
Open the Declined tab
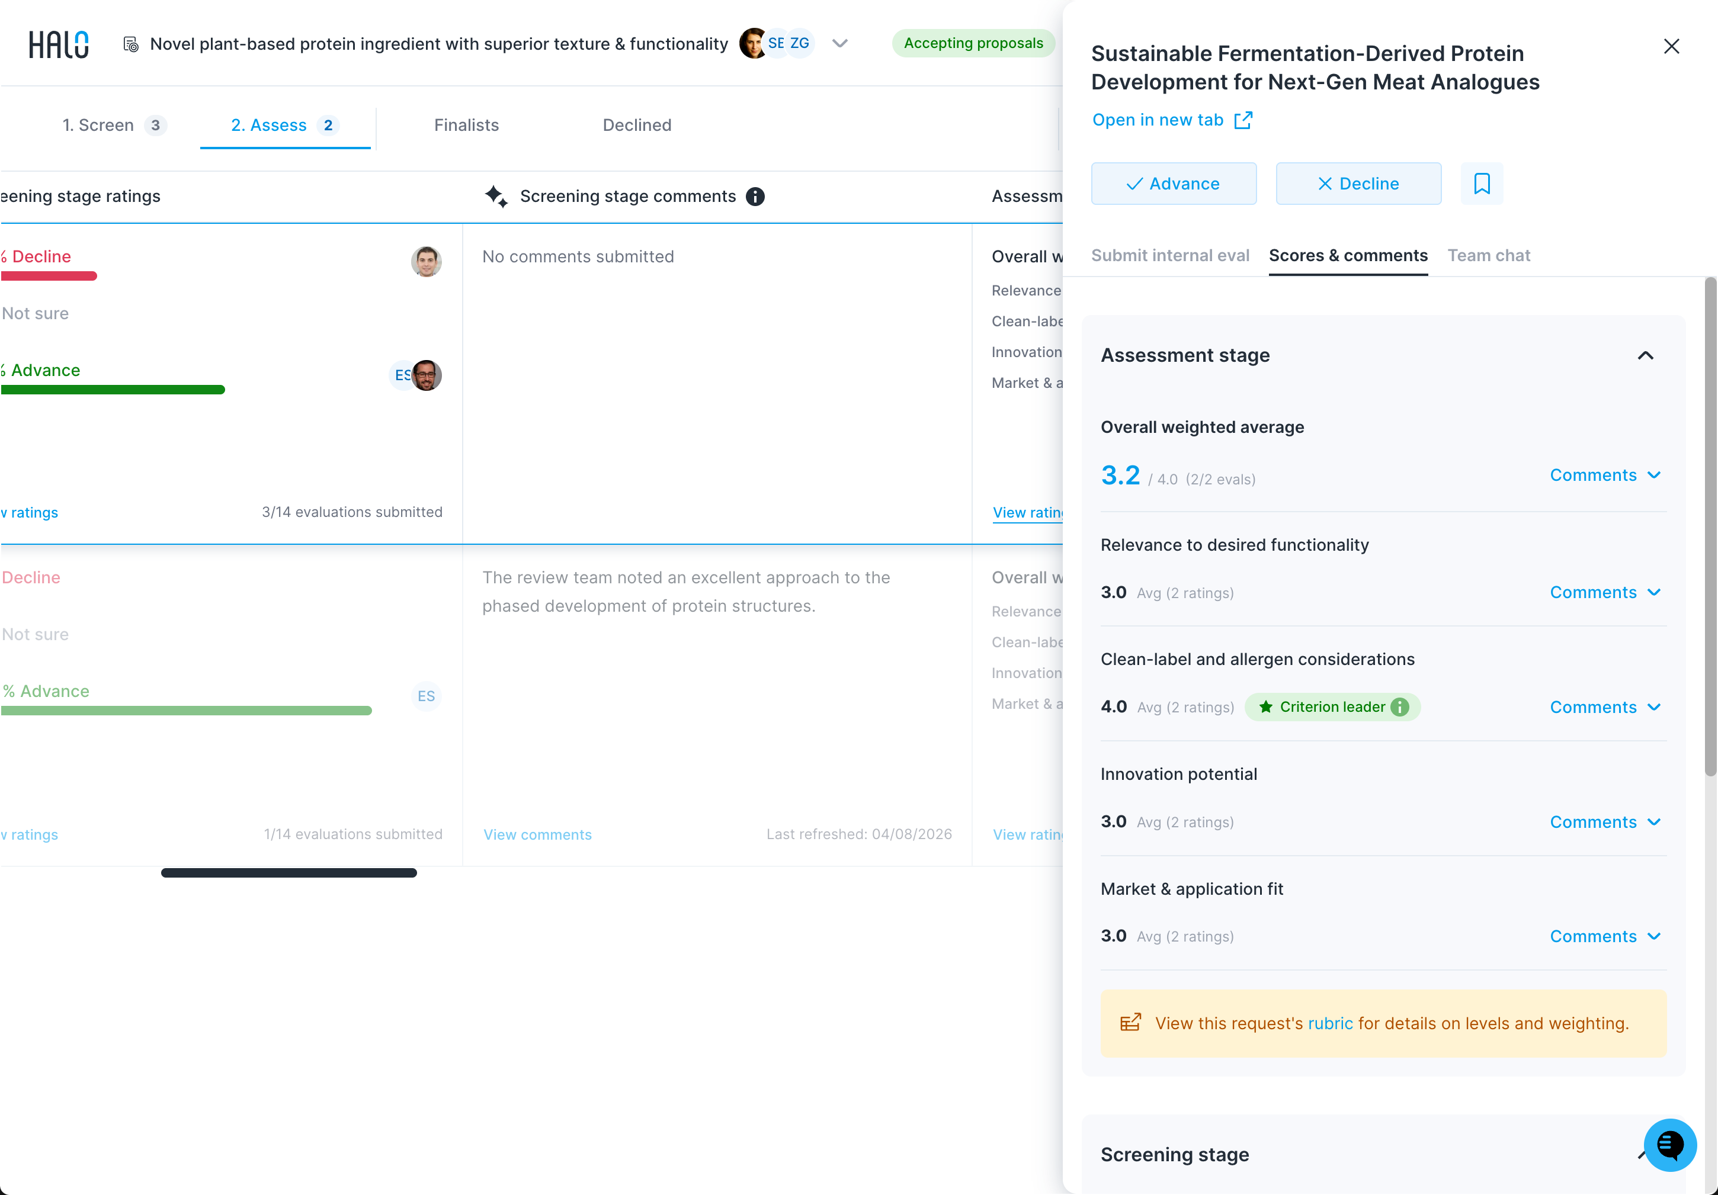637,126
